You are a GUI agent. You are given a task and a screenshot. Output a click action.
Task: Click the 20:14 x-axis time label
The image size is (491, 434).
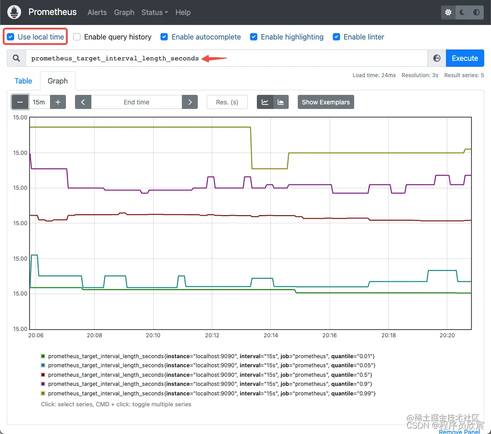[271, 335]
